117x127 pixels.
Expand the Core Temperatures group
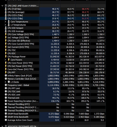[x=5, y=22]
